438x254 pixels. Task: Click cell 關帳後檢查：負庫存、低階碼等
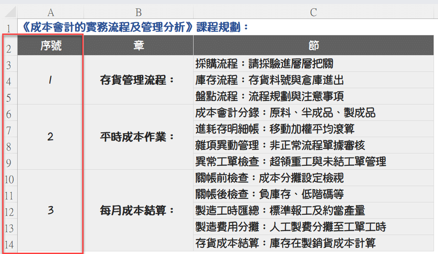pyautogui.click(x=313, y=194)
